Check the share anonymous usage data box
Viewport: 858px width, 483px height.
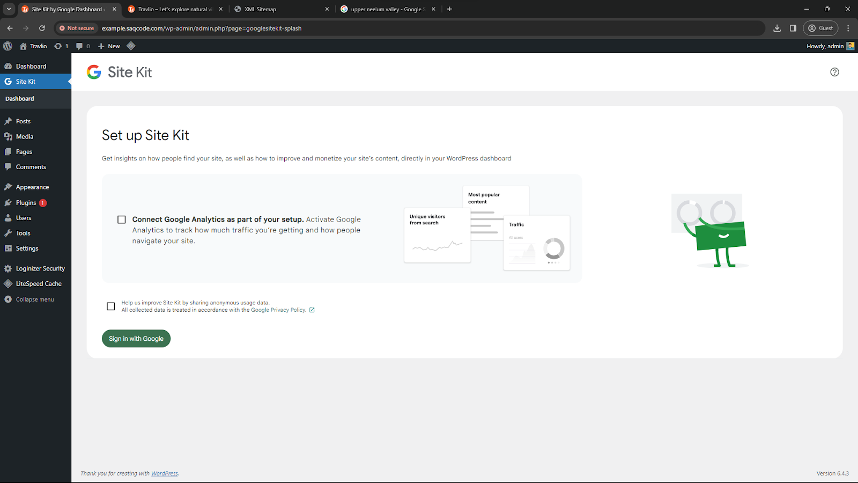tap(111, 306)
